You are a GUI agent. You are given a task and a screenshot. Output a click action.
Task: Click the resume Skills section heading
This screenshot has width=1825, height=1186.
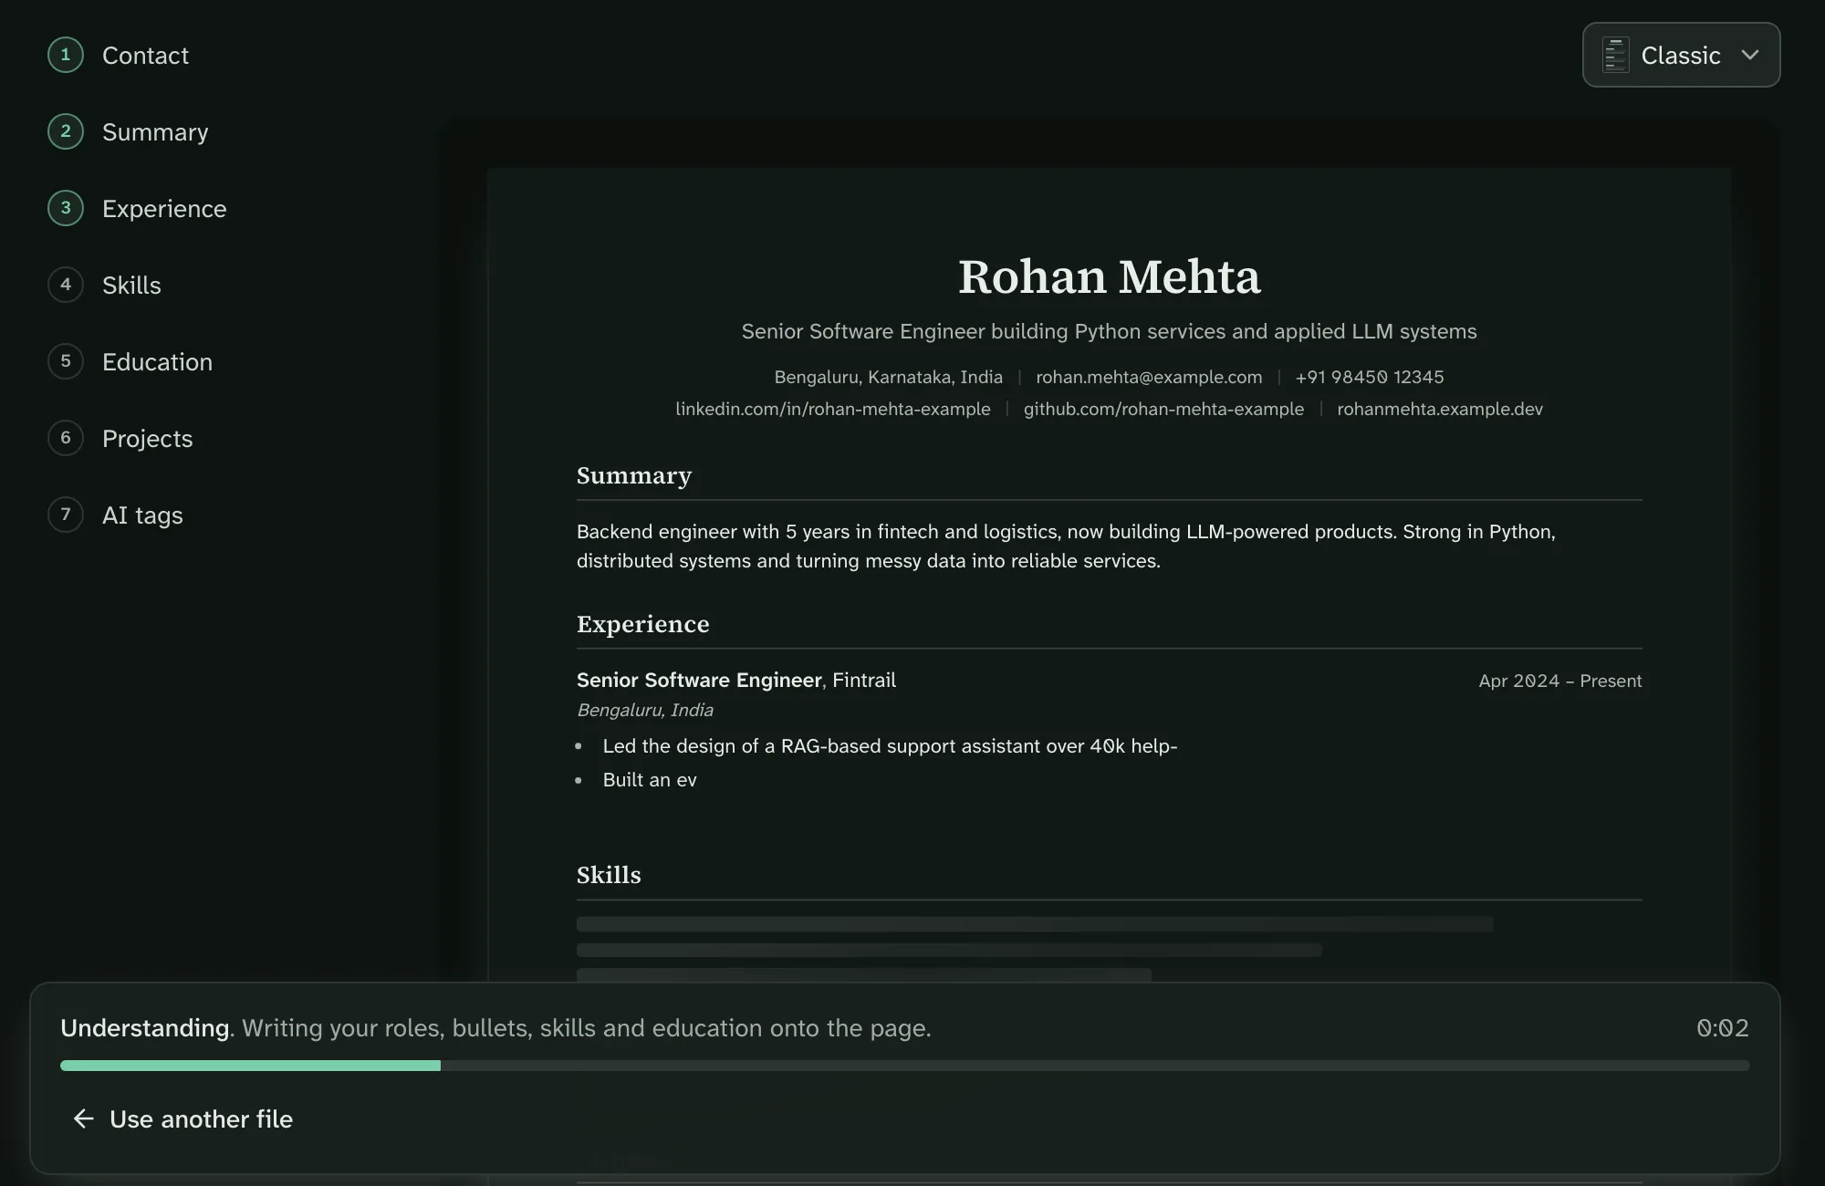pyautogui.click(x=609, y=875)
